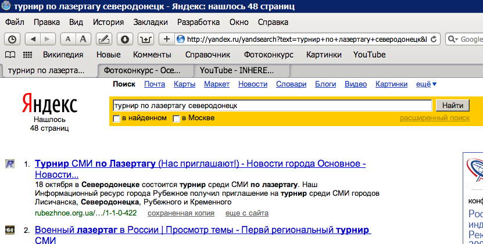The image size is (483, 244).
Task: Expand the 'ещё' services dropdown
Action: pyautogui.click(x=426, y=84)
